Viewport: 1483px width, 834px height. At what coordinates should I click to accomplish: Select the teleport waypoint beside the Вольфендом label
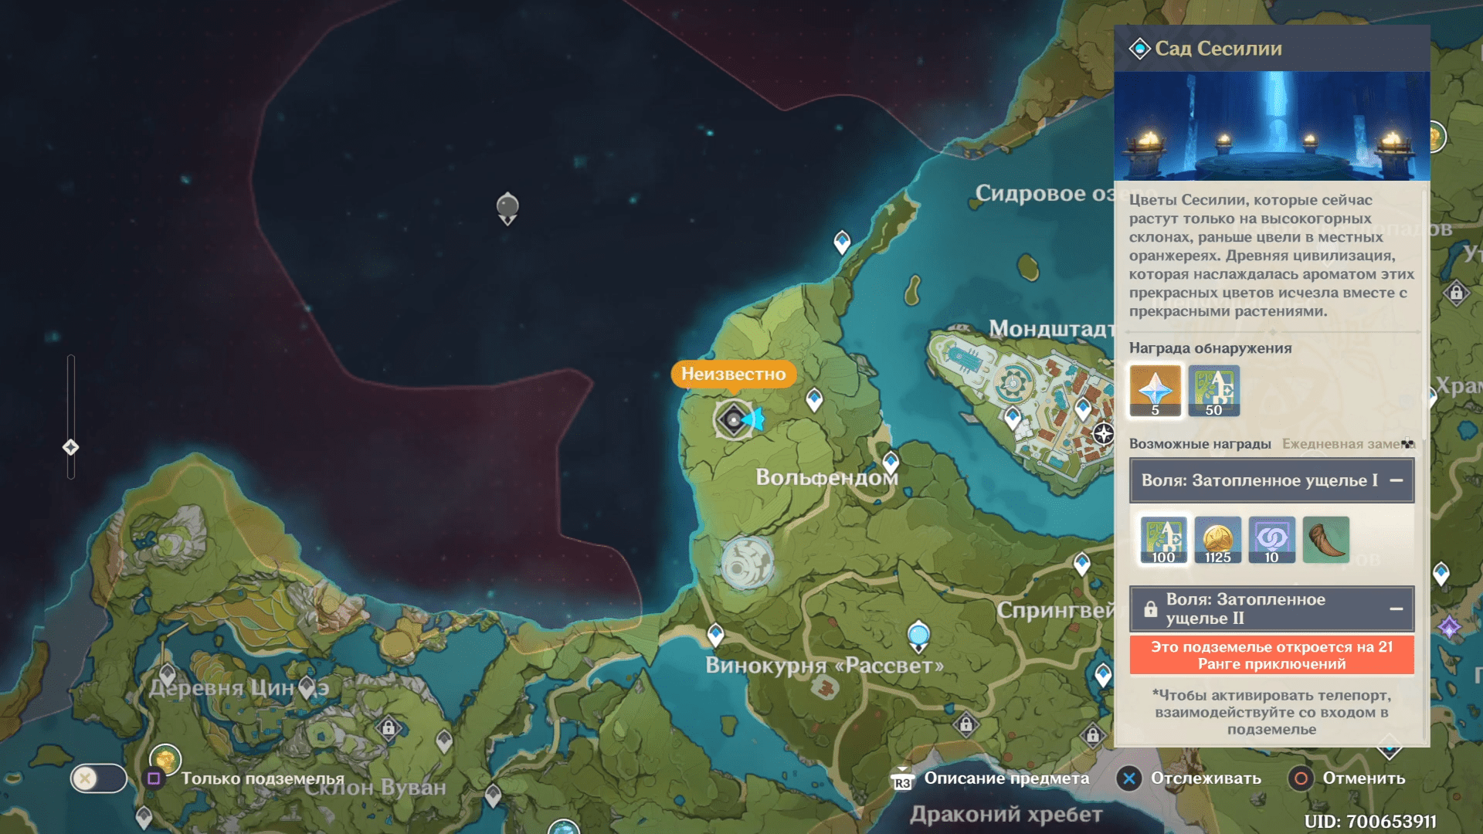891,462
